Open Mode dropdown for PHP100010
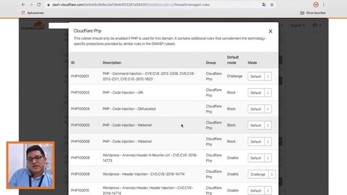 tap(260, 191)
